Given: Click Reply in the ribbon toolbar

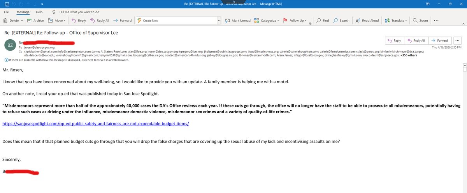Looking at the screenshot, I should (x=79, y=21).
